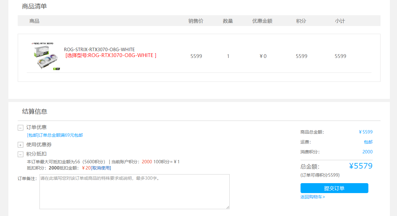Image resolution: width=397 pixels, height=216 pixels.
Task: Open product name ROG-STRIX-RTX3070-O8G-WHITE
Action: point(99,50)
